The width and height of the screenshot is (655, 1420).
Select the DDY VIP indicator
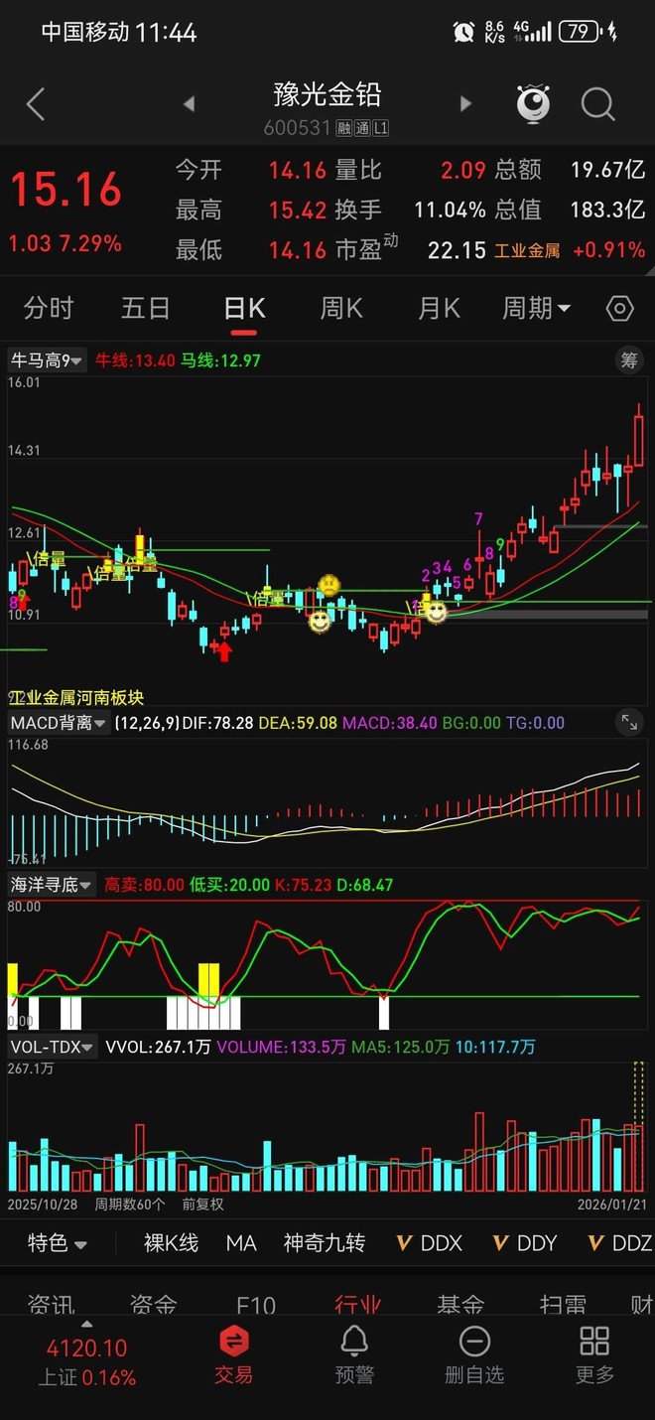click(x=525, y=1243)
